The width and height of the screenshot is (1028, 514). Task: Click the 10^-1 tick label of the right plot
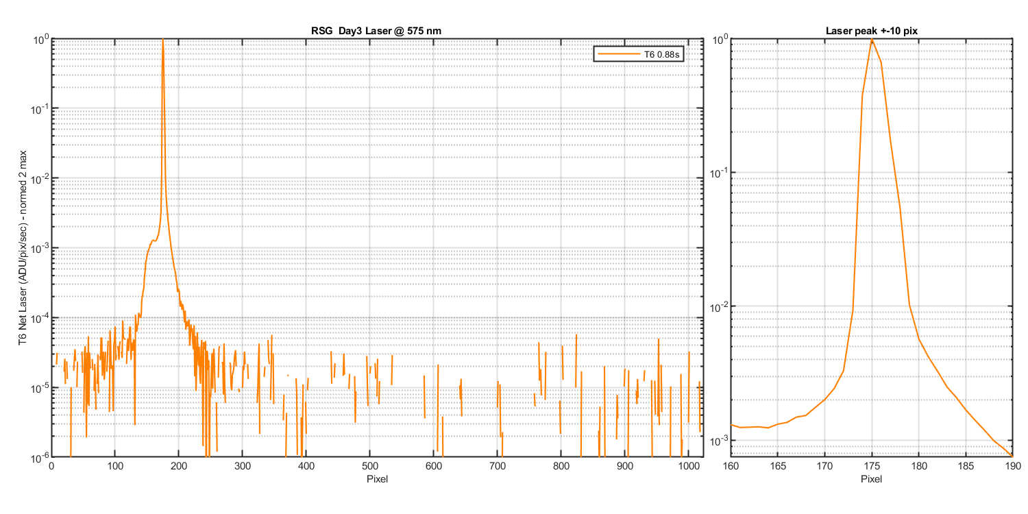(x=718, y=173)
